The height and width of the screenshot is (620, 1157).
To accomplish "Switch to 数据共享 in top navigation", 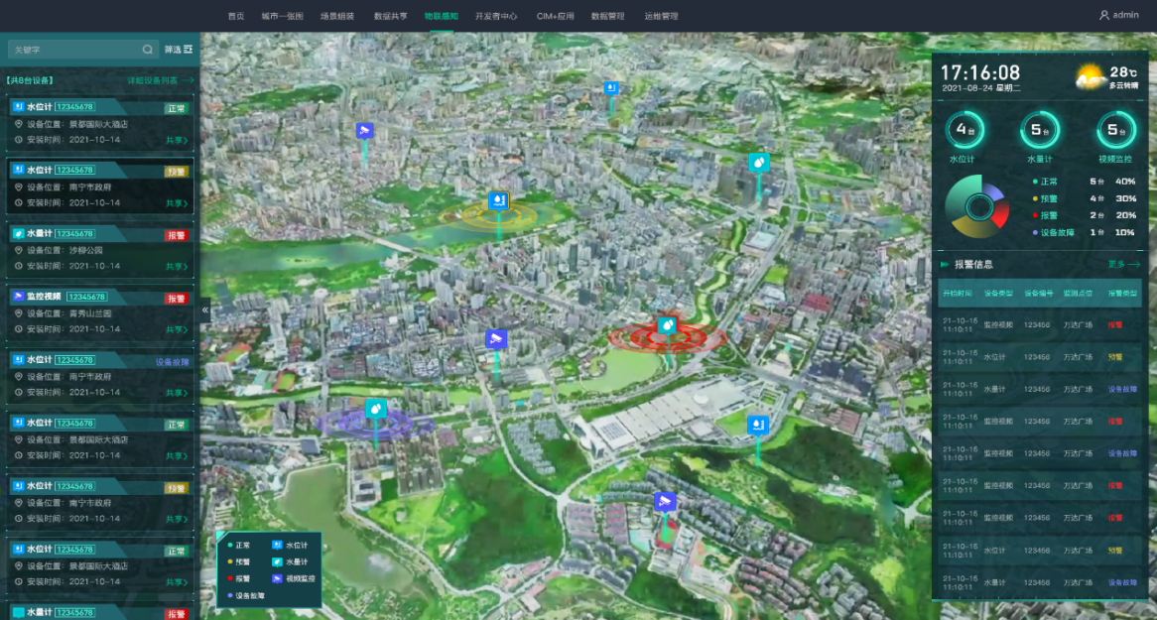I will [x=390, y=16].
